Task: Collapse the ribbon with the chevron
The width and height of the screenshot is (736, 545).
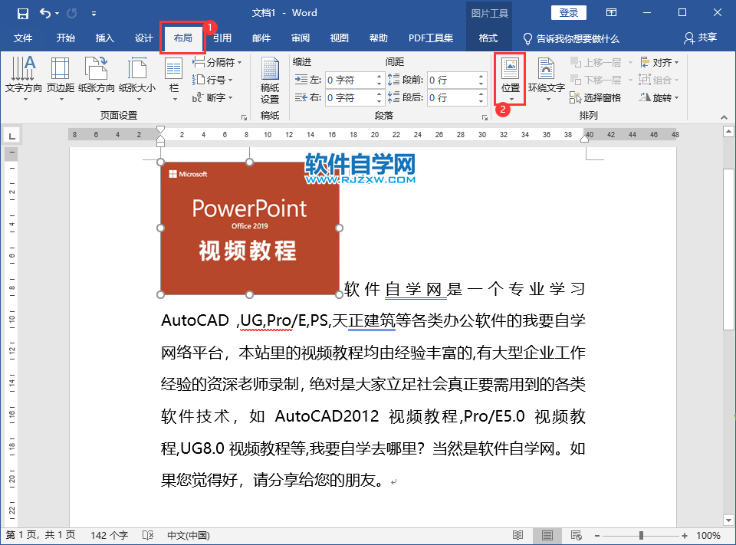Action: pos(724,117)
